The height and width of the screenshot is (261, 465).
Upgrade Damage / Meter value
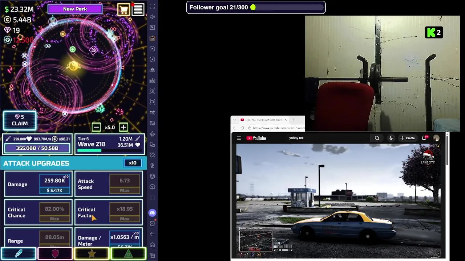125,239
